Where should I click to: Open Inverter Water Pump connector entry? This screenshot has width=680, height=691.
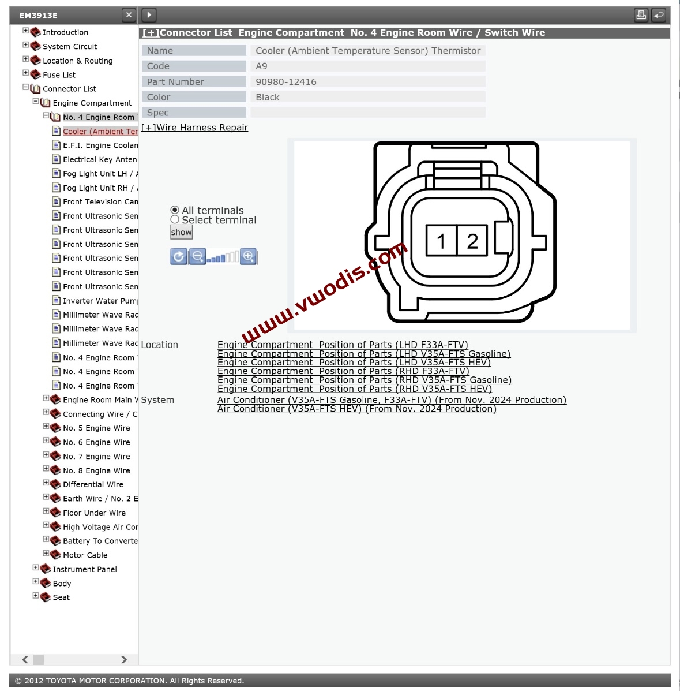(100, 301)
